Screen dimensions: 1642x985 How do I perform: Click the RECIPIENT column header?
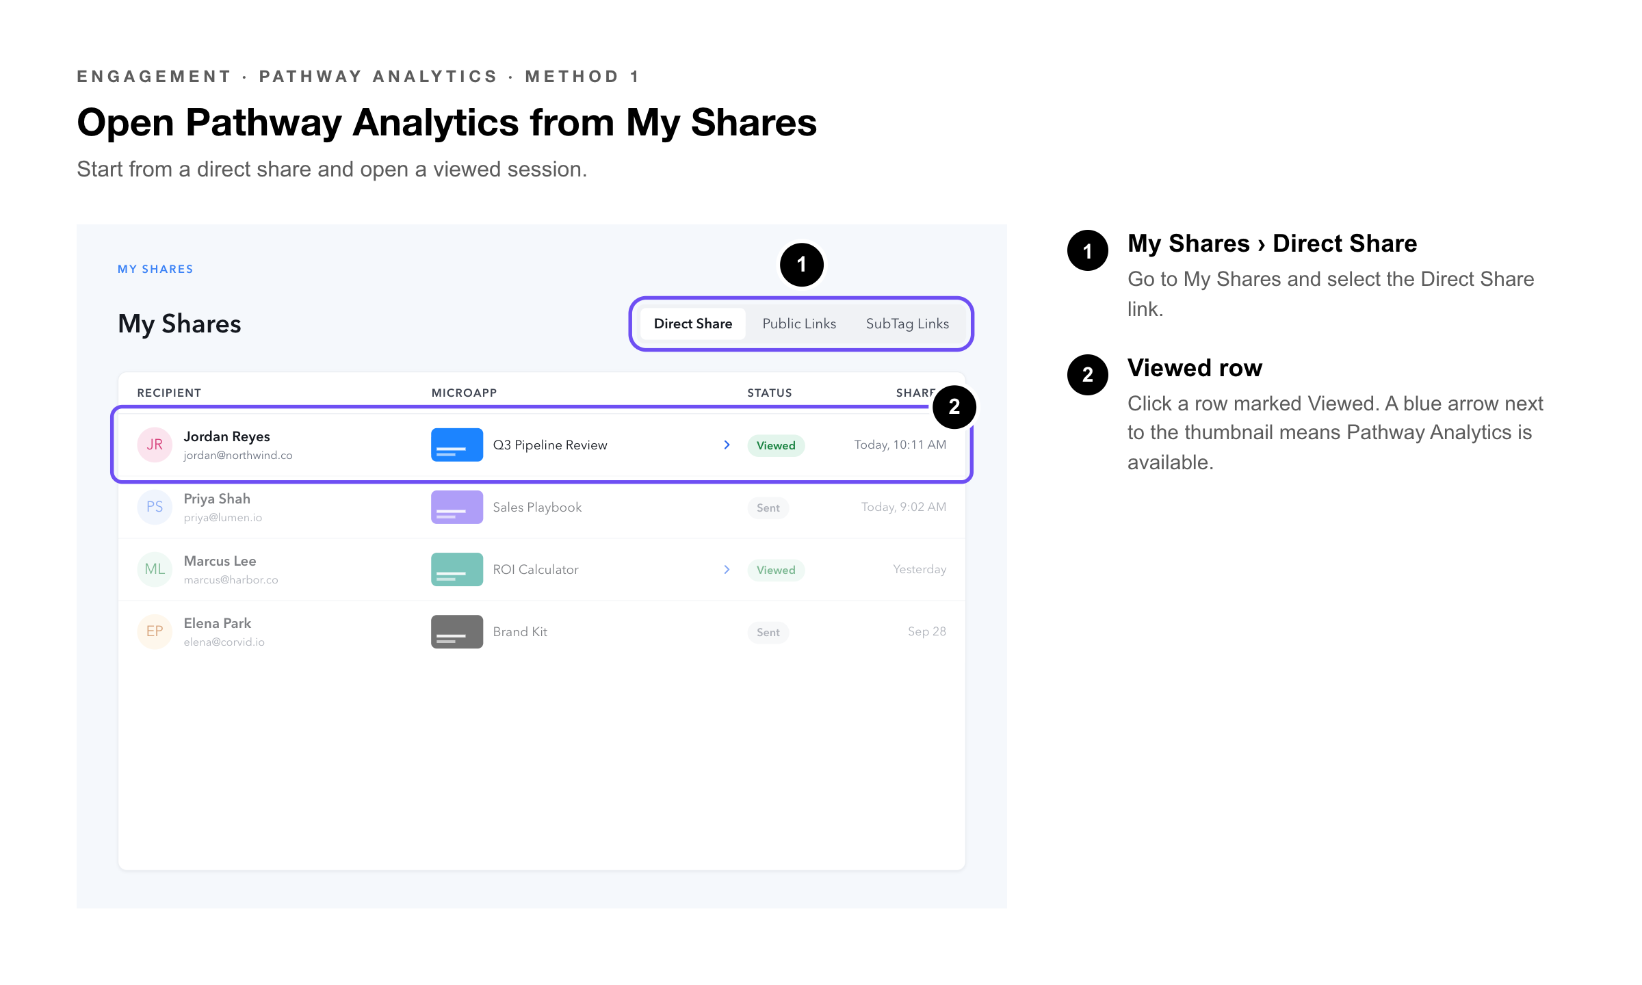click(x=169, y=393)
